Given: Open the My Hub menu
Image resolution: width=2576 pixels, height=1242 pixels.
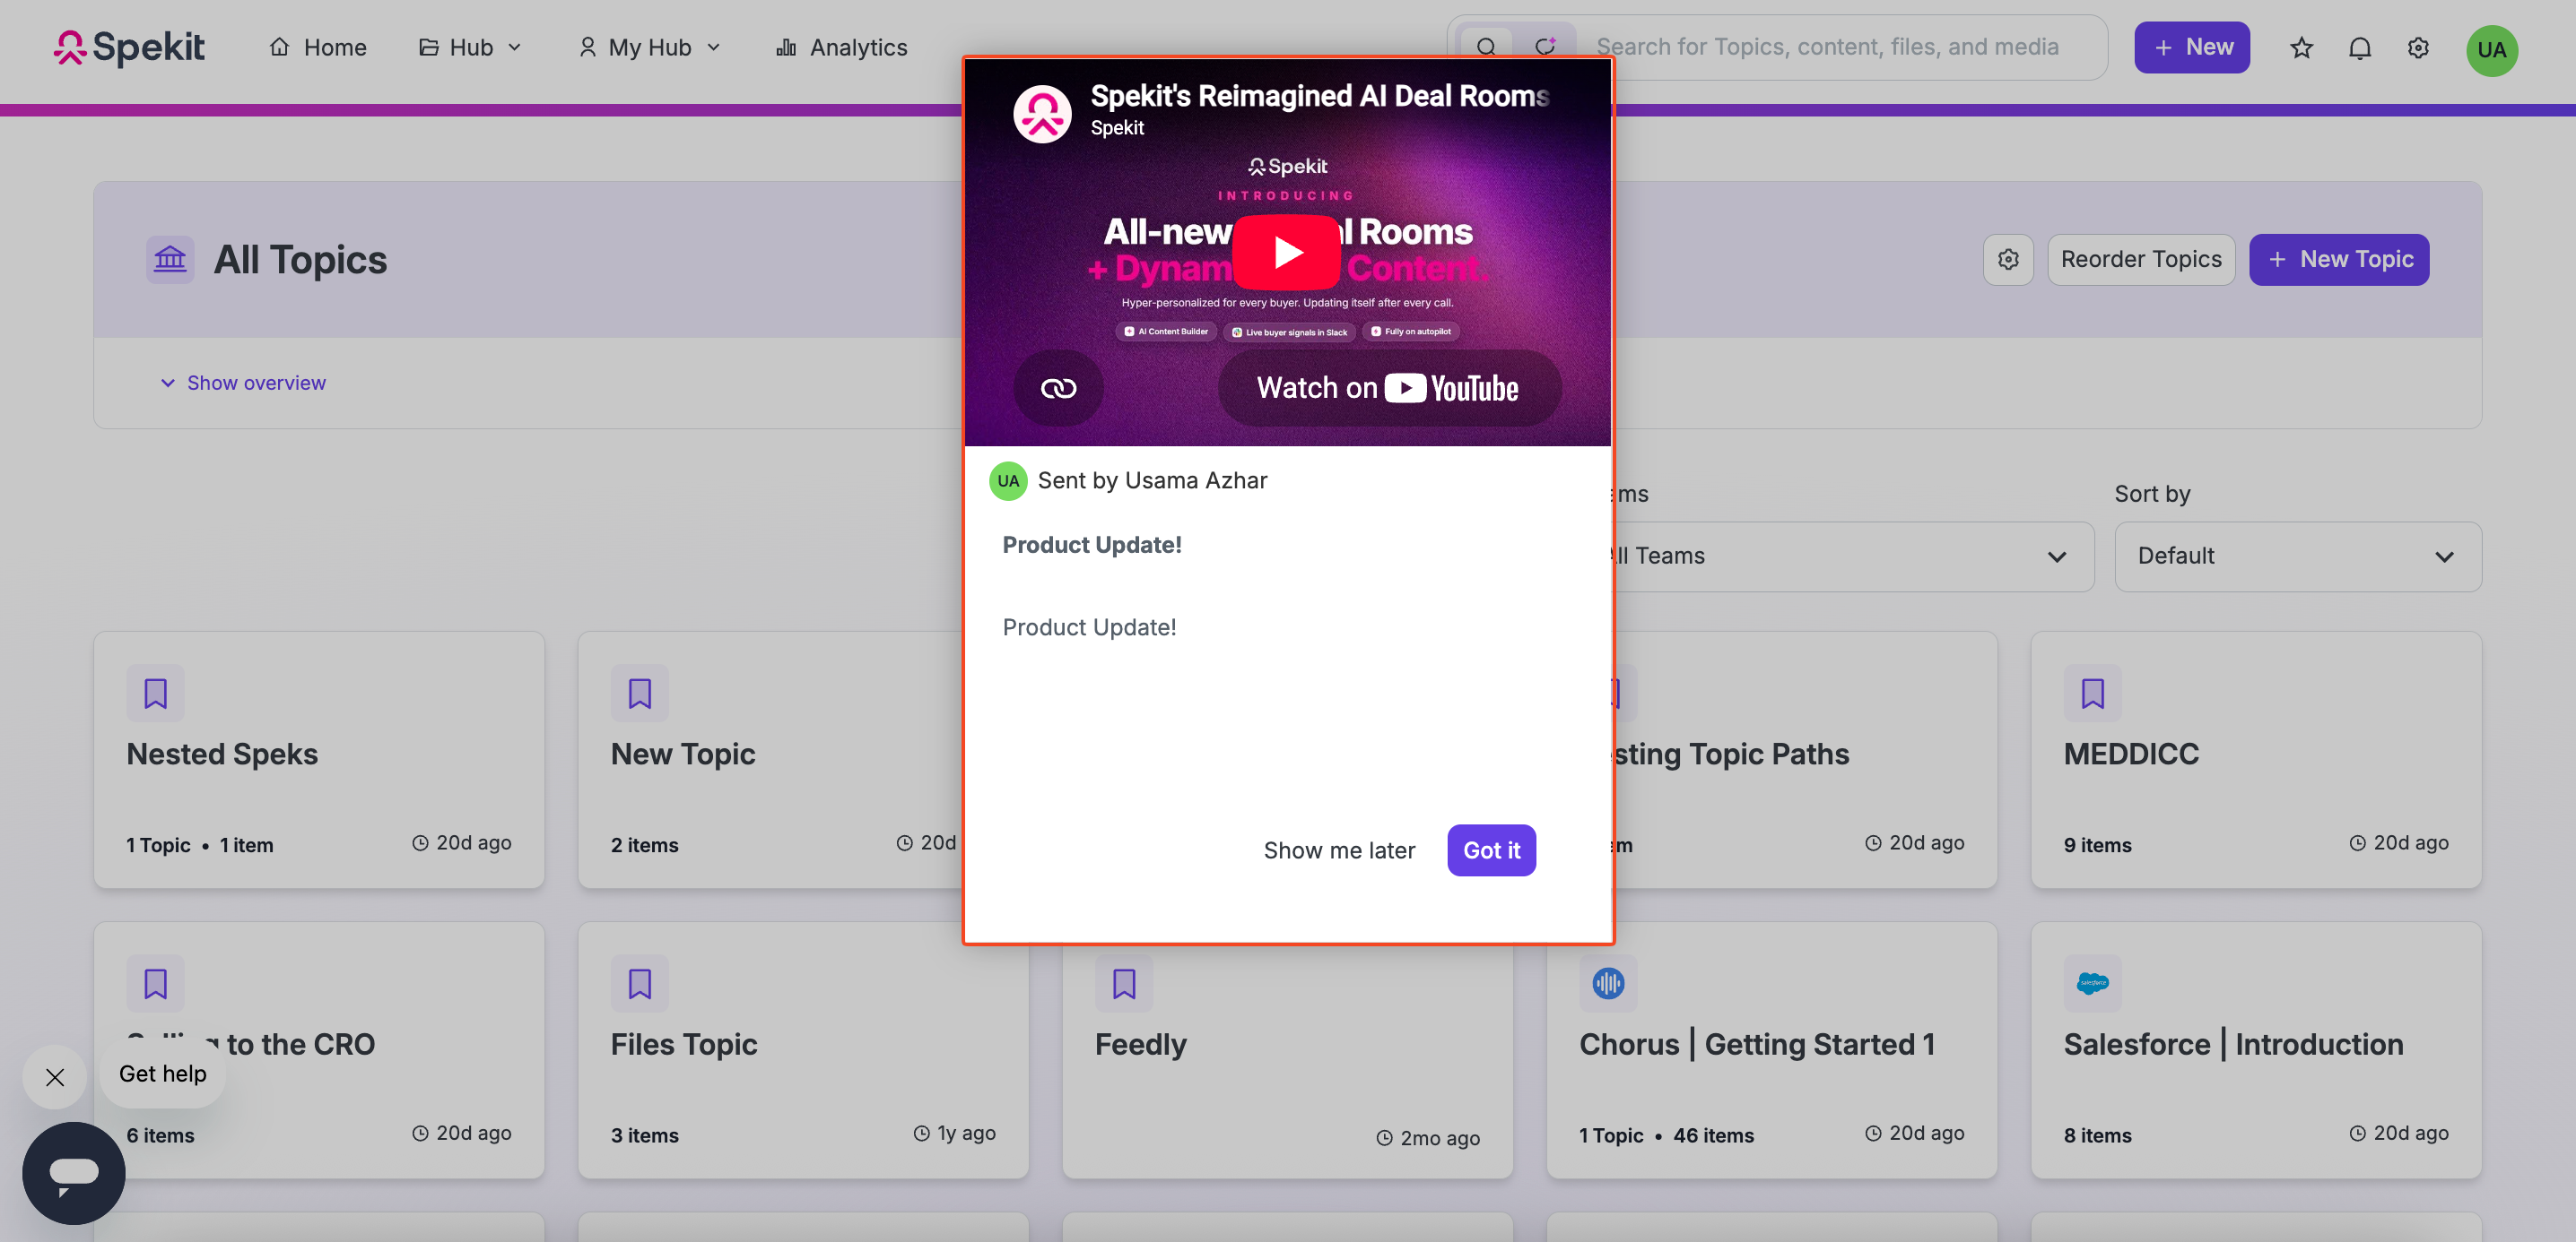Looking at the screenshot, I should pos(649,47).
